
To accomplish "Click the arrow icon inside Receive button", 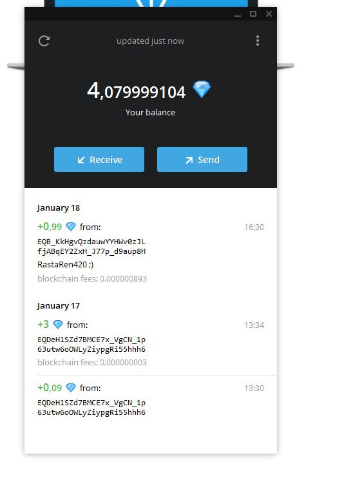I will (81, 160).
